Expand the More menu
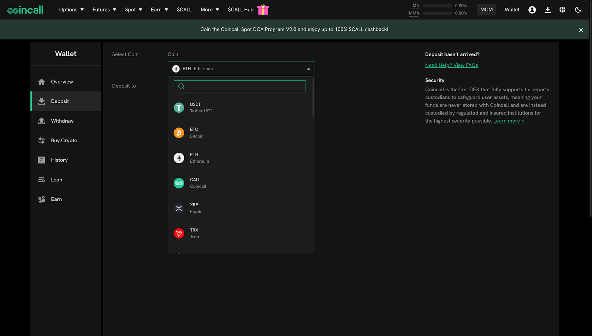The height and width of the screenshot is (336, 592). (x=210, y=10)
